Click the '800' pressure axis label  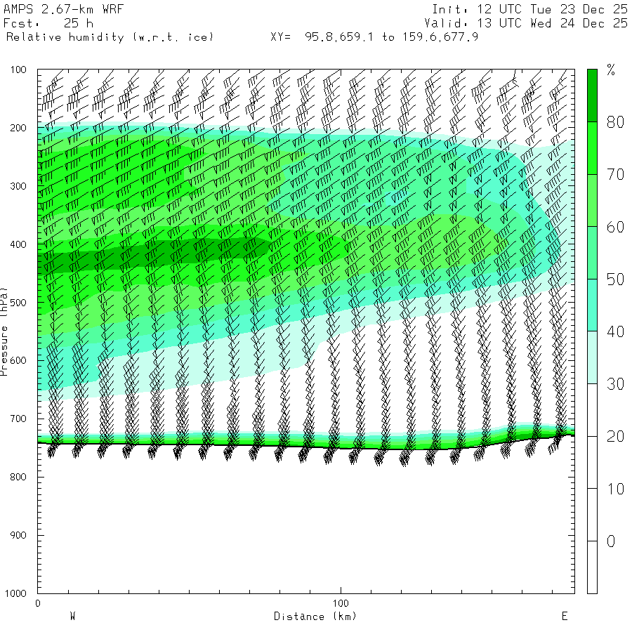18,477
